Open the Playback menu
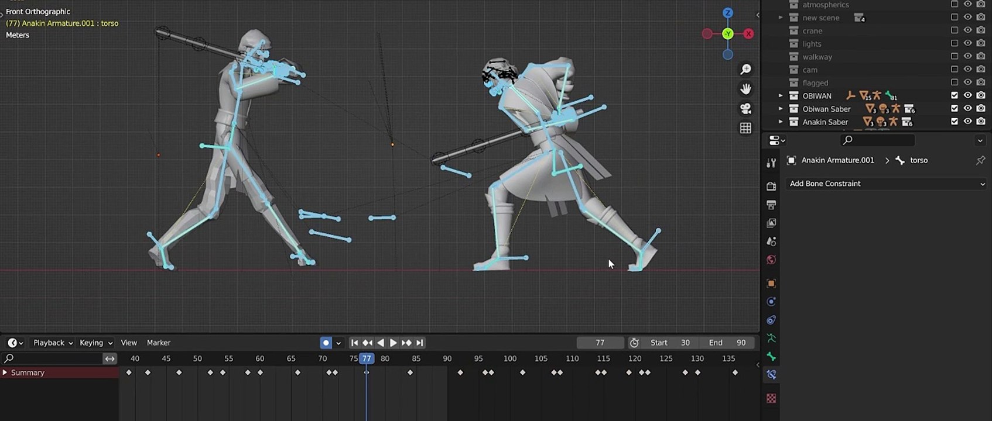Screen dimensions: 992x421 click(53, 343)
